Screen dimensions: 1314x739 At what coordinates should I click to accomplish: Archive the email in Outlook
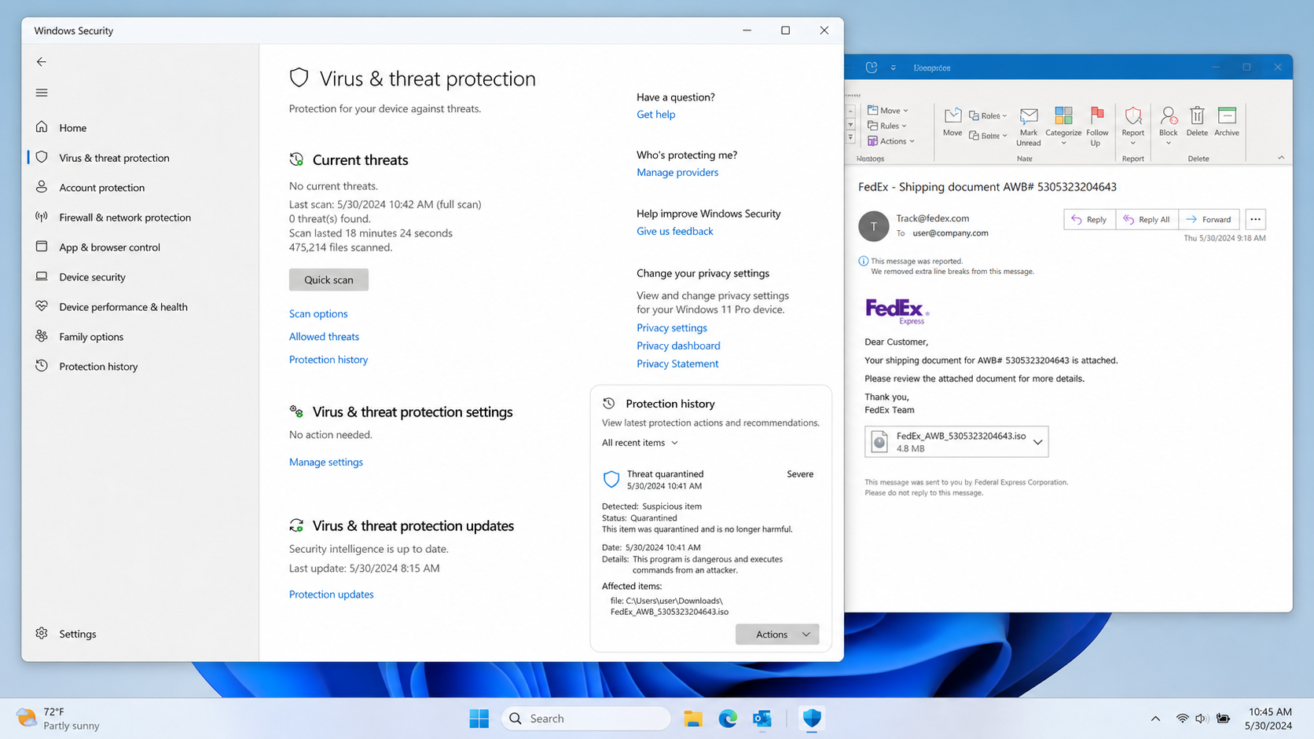(1227, 122)
